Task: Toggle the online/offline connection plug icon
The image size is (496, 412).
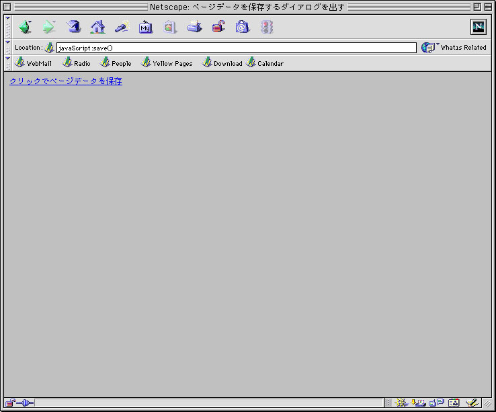Action: coord(25,403)
